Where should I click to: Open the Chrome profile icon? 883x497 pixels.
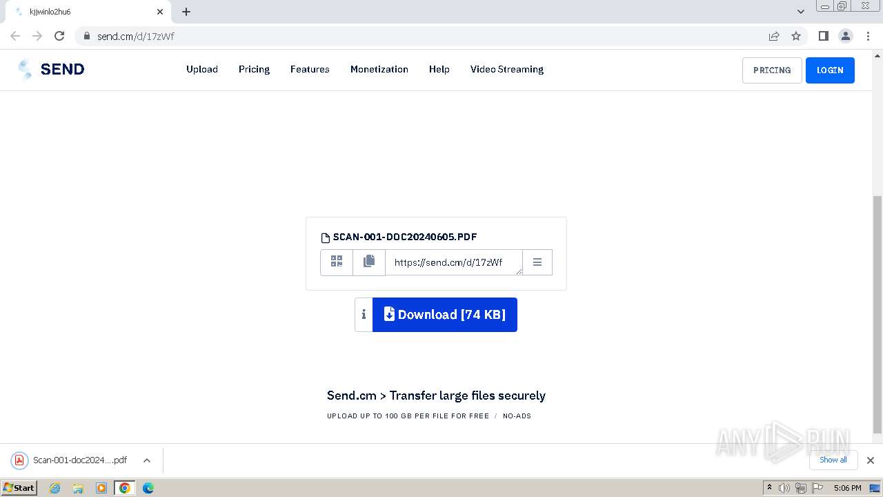pyautogui.click(x=845, y=36)
